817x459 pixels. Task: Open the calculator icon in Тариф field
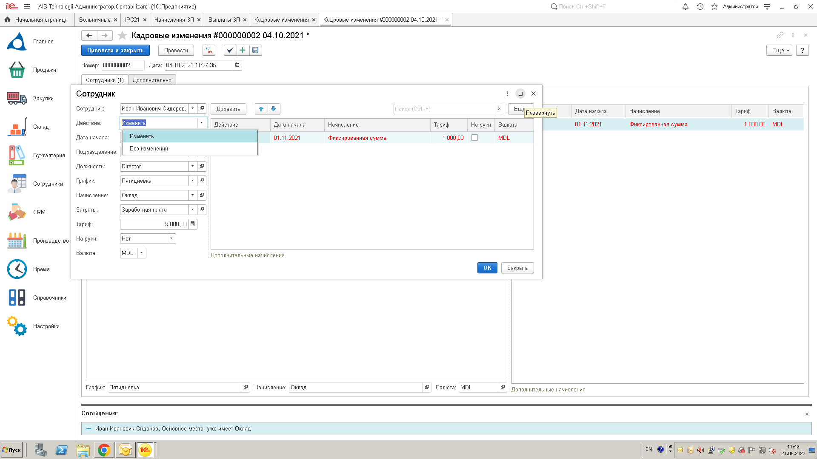point(193,224)
